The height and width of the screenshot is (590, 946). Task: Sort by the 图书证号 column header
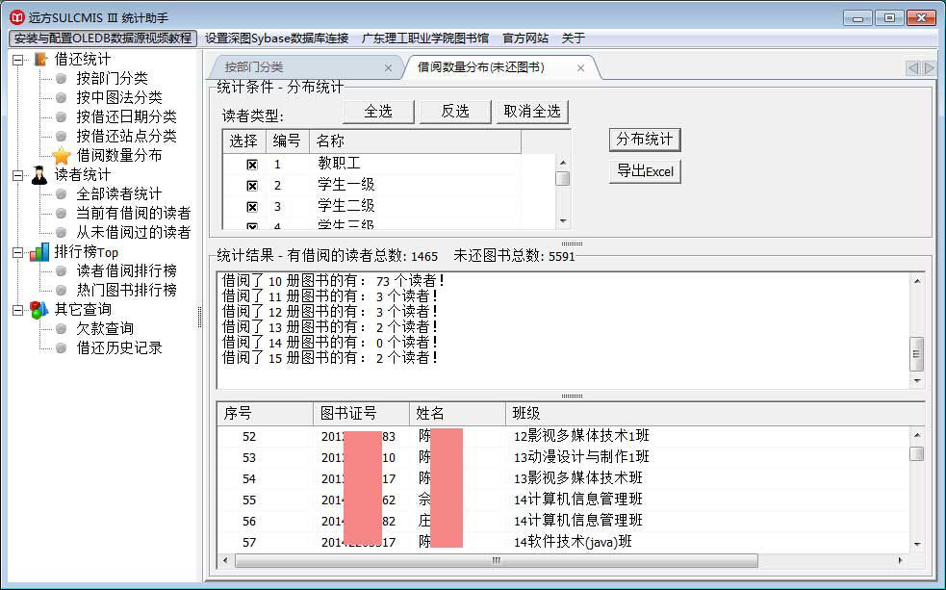(x=361, y=413)
